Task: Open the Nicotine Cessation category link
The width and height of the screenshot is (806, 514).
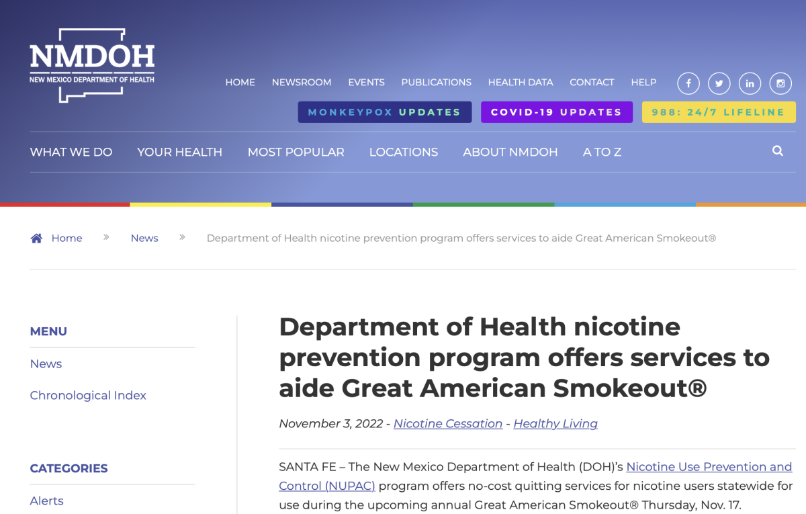Action: [x=447, y=423]
